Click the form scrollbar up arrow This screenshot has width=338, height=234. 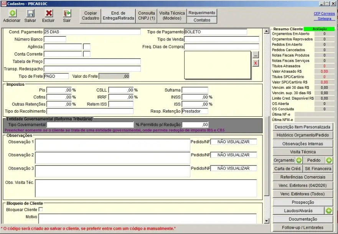click(267, 31)
